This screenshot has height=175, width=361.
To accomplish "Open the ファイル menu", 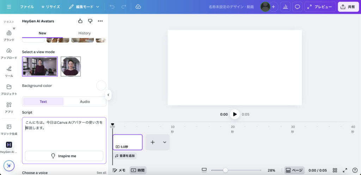I will [x=27, y=7].
